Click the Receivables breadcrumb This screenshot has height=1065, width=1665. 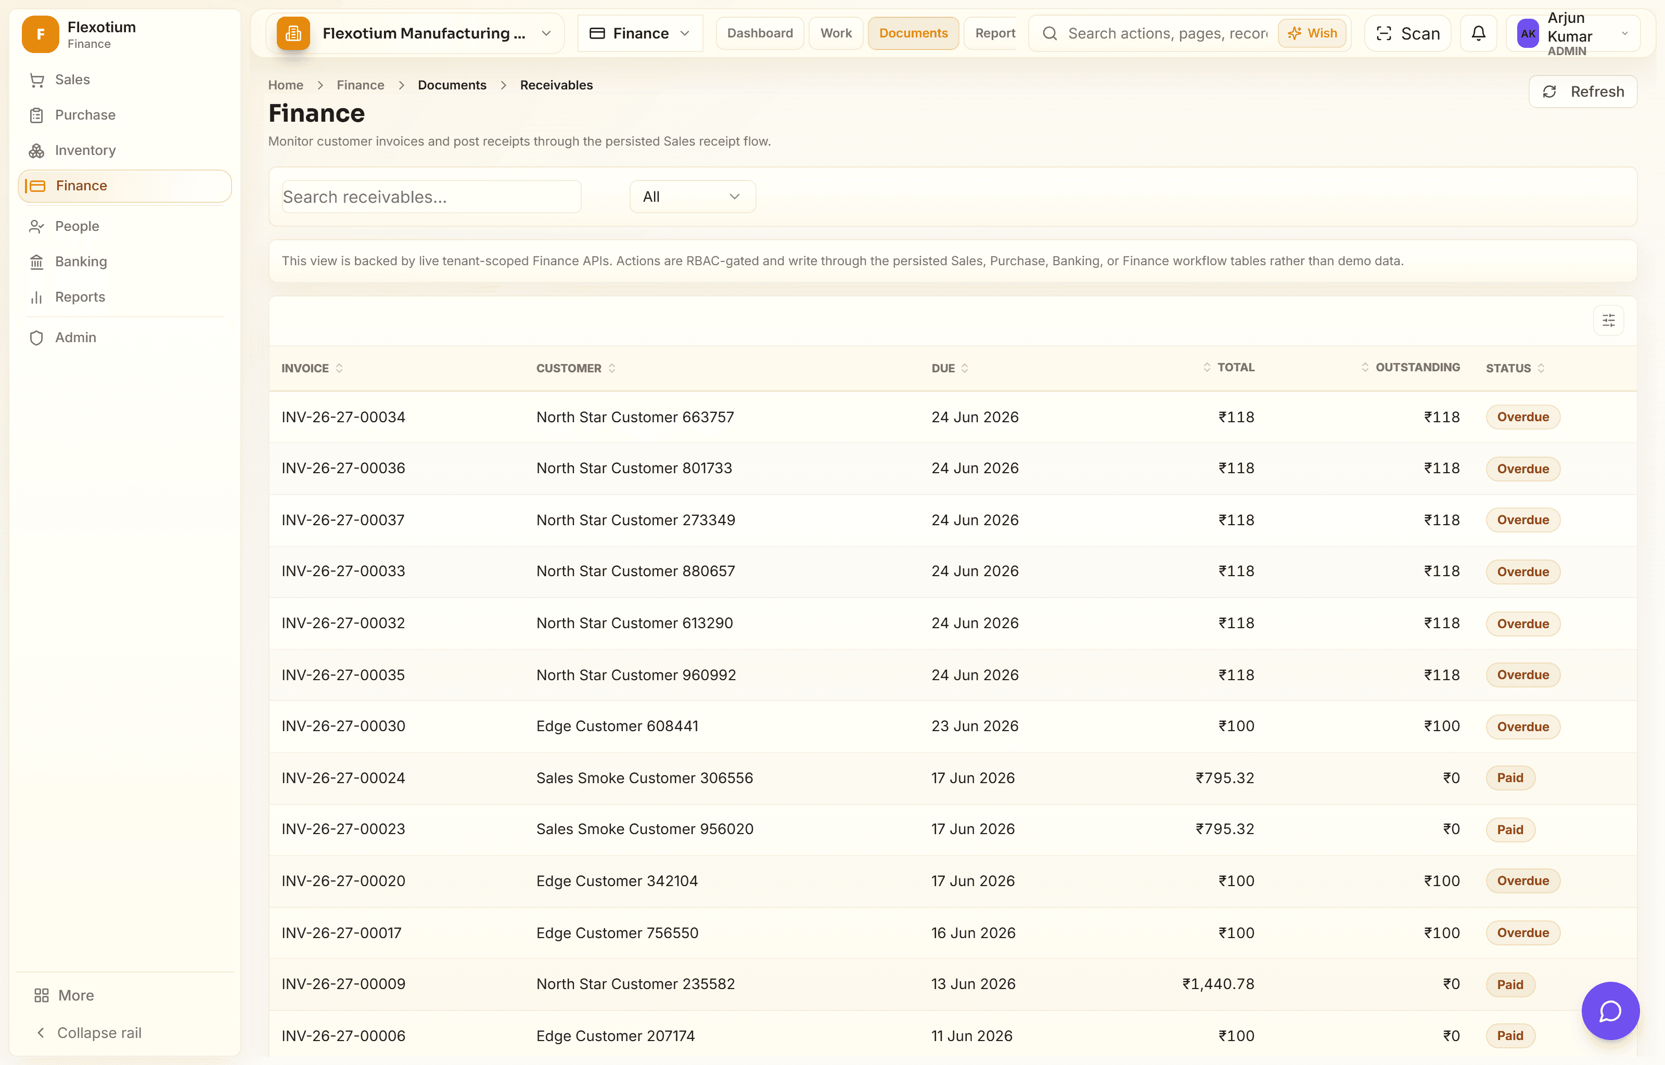[x=556, y=85]
